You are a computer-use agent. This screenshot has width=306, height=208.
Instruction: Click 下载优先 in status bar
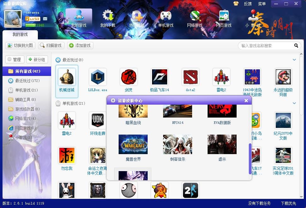(x=288, y=203)
